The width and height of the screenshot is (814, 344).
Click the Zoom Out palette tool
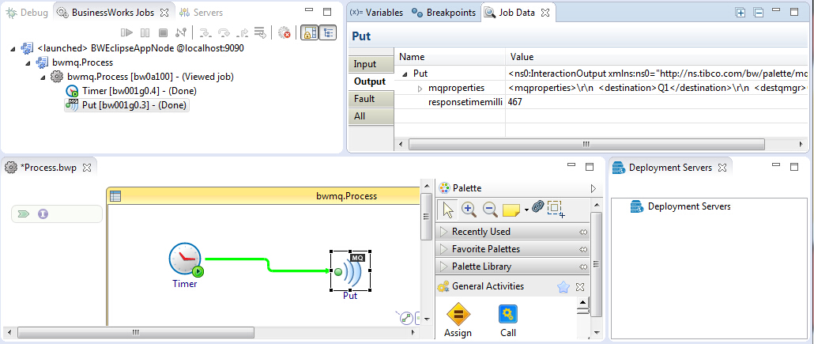[490, 209]
